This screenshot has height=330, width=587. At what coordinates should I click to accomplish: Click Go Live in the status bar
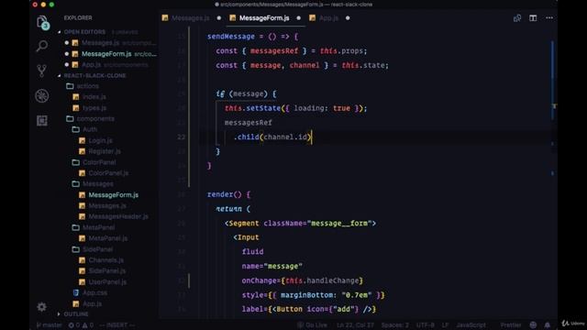(x=312, y=325)
